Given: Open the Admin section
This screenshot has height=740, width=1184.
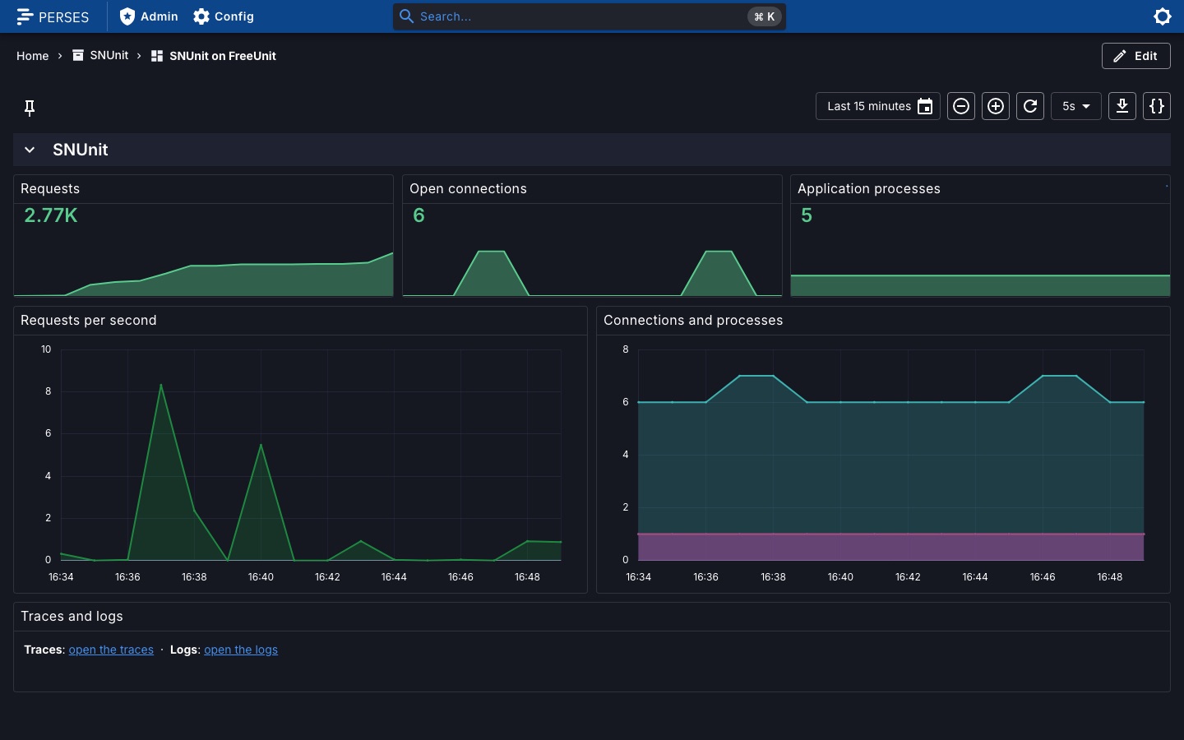Looking at the screenshot, I should pos(149,16).
